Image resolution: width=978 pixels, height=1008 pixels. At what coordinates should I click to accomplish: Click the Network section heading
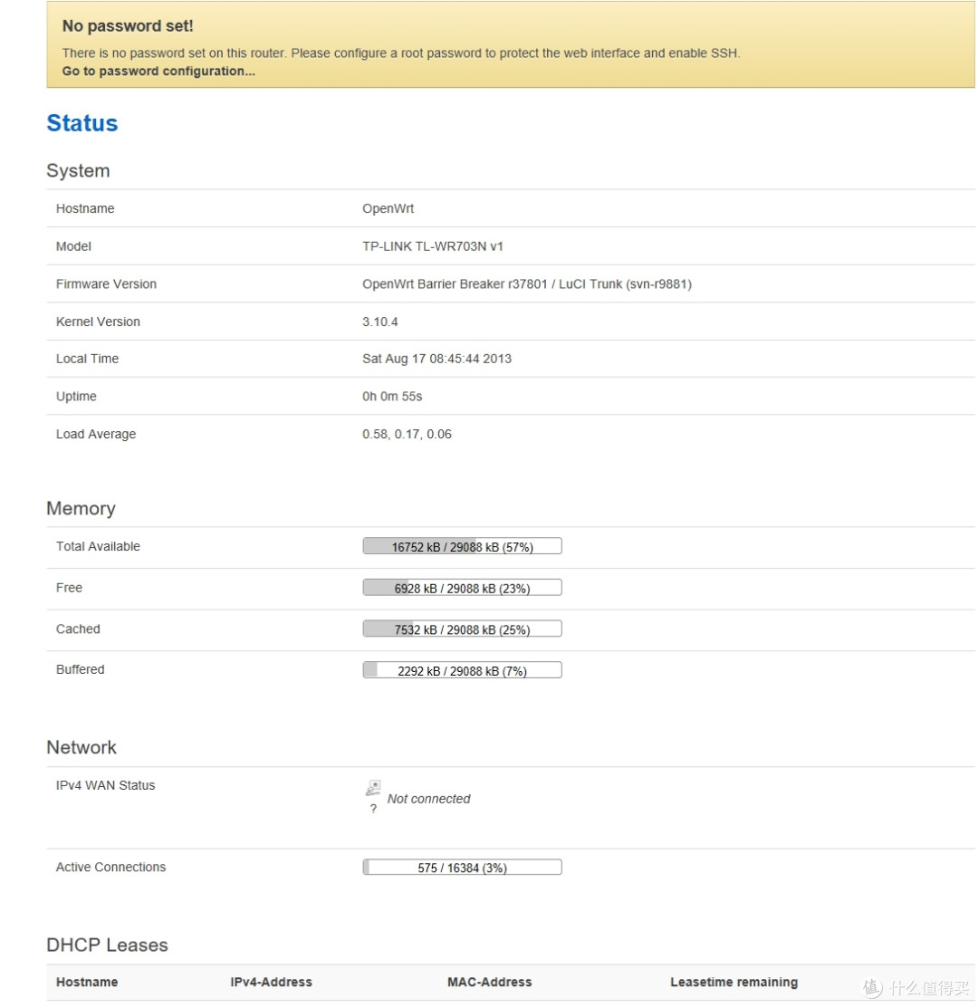(x=81, y=747)
